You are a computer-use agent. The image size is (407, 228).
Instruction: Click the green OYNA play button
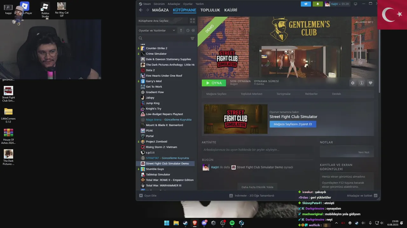[214, 83]
